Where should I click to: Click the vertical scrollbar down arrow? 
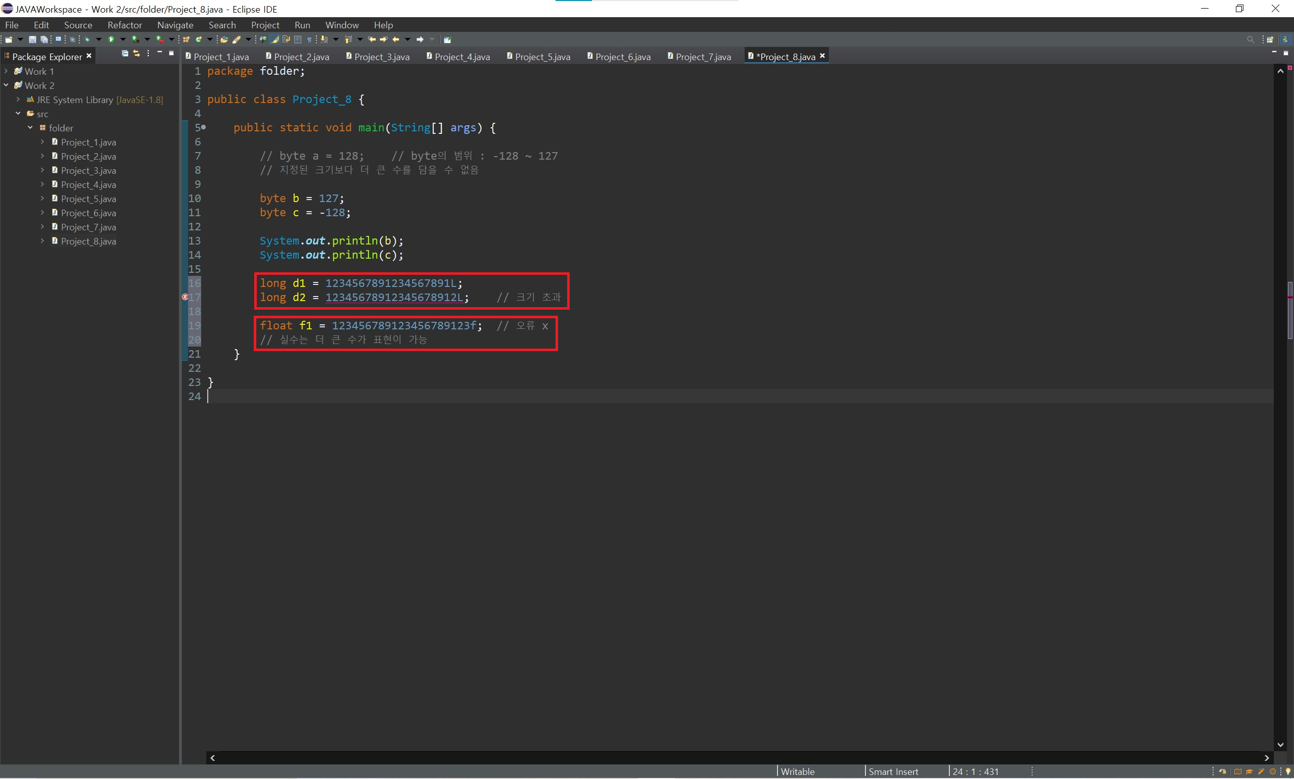(x=1280, y=744)
